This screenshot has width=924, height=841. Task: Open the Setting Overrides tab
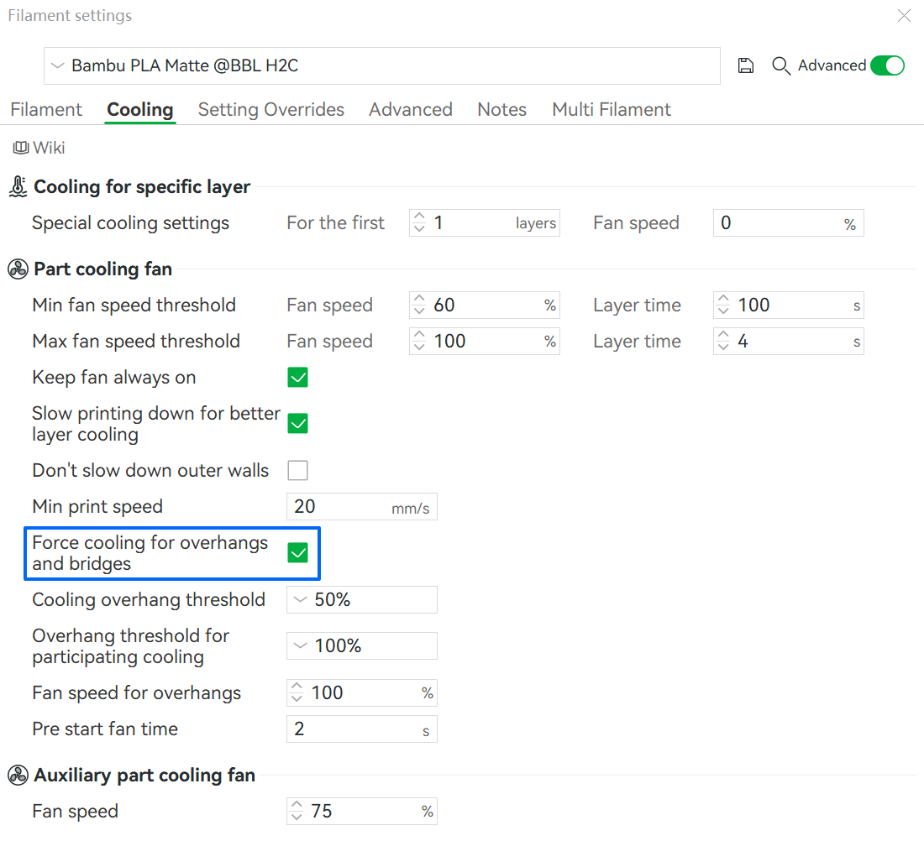click(x=271, y=110)
